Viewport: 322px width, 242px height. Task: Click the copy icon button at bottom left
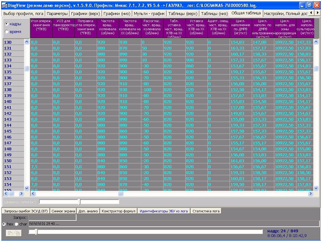(14, 233)
